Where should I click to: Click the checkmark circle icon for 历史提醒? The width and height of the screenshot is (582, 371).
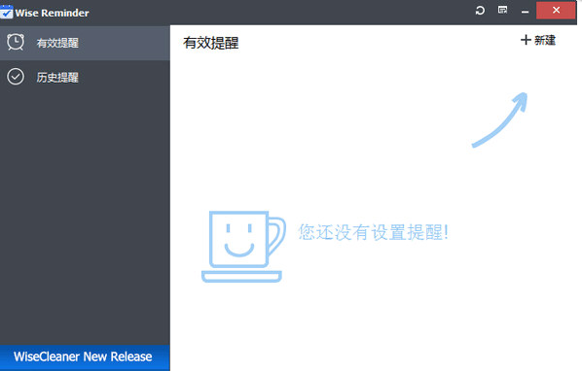(x=16, y=77)
